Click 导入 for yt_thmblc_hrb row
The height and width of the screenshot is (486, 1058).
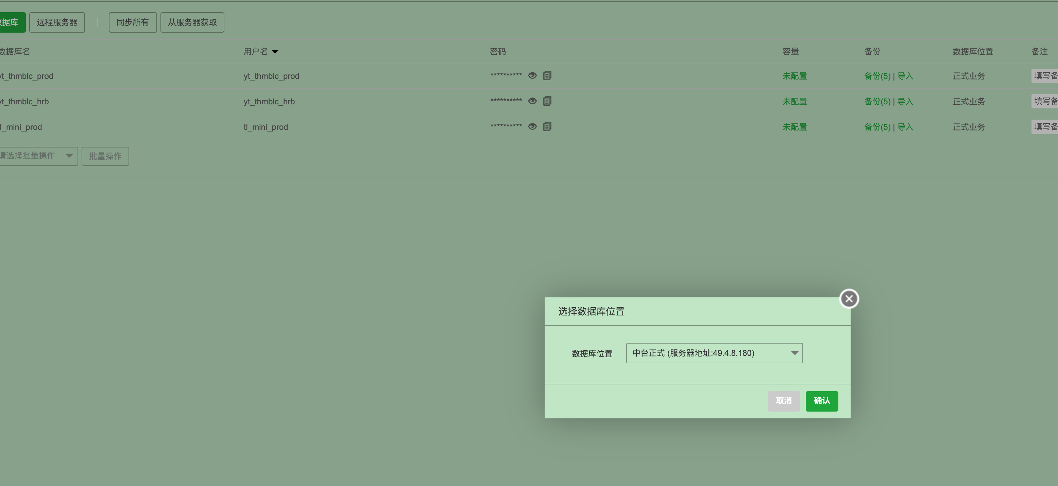905,101
